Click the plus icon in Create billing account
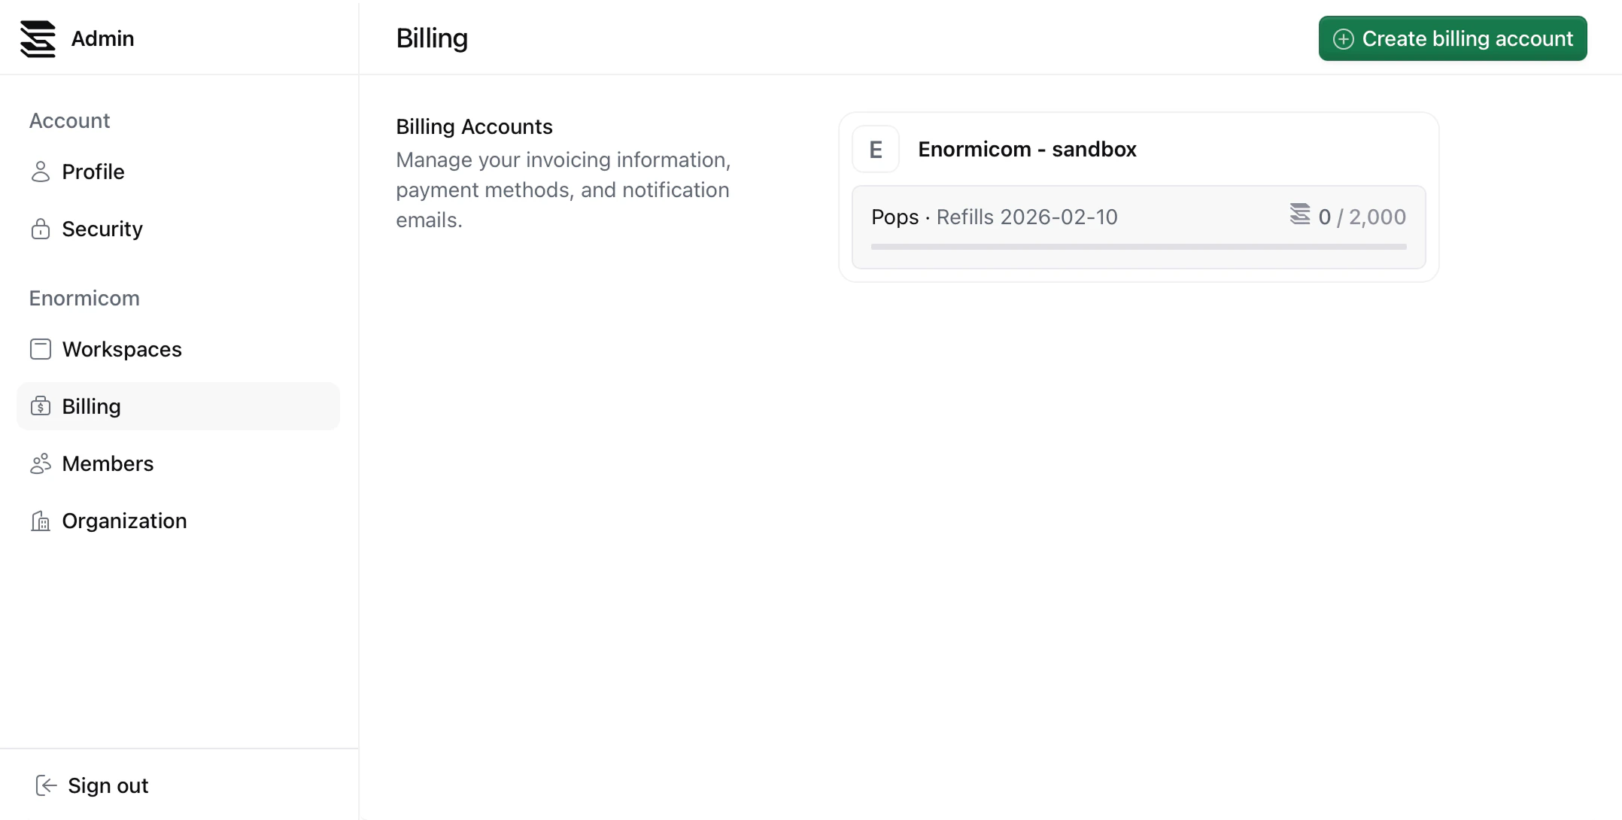 click(x=1343, y=39)
